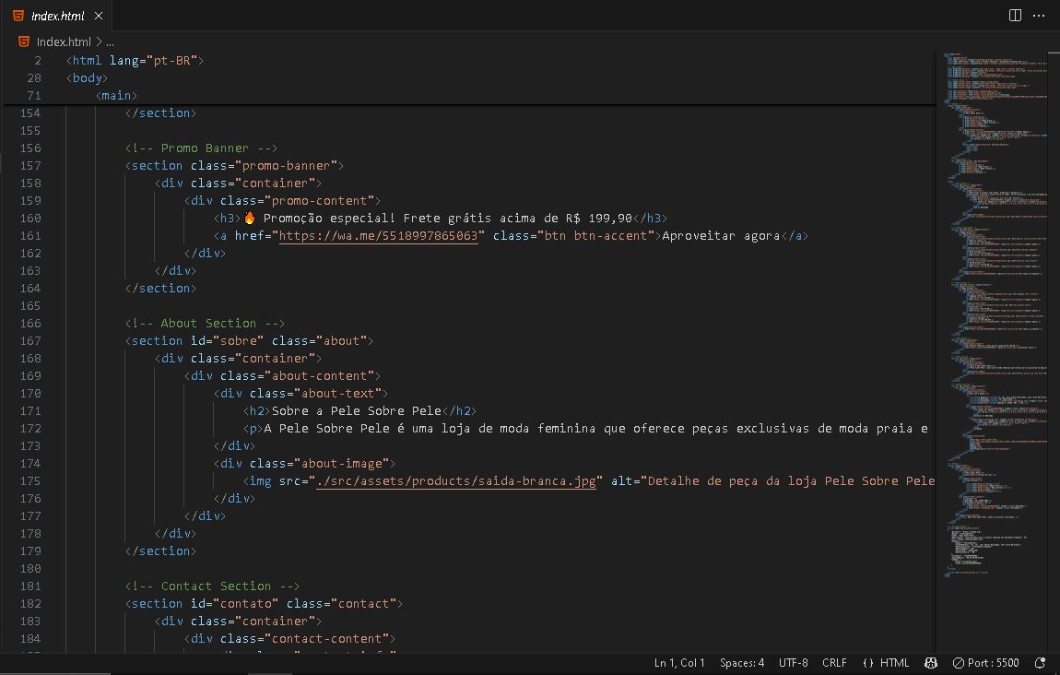Click closing section tag on line 179
Image resolution: width=1060 pixels, height=675 pixels.
tap(160, 551)
